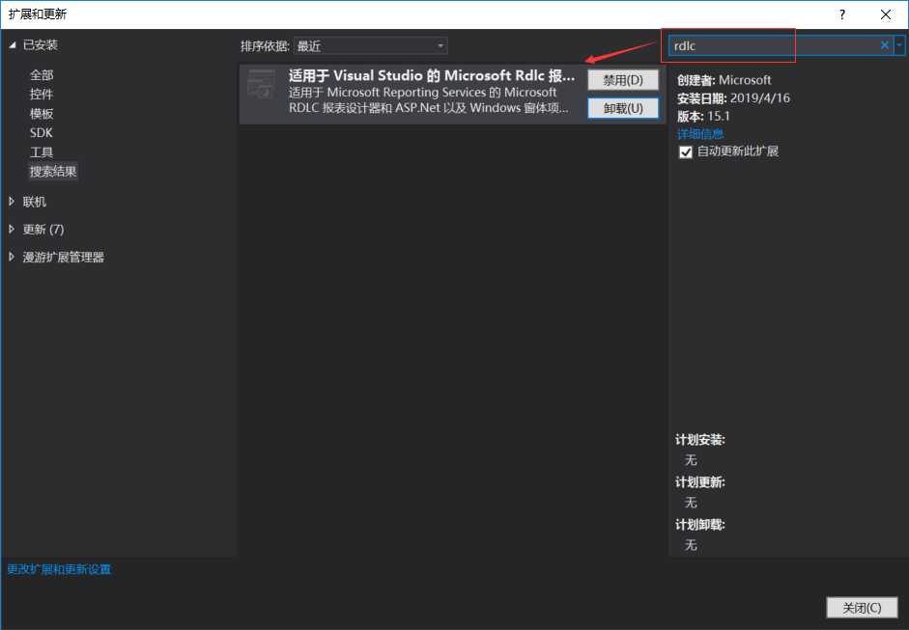Click the 关闭(C) close button
Screen dimensions: 909x630
pos(862,608)
